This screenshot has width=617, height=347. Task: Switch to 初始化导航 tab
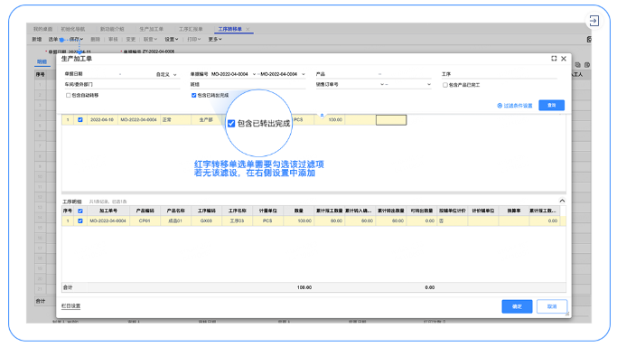click(x=73, y=29)
